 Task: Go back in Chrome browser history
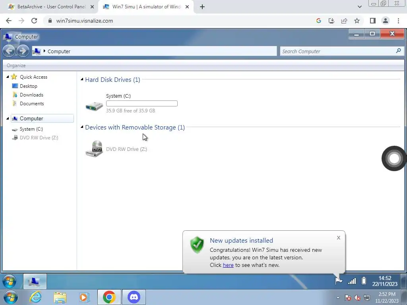9,21
